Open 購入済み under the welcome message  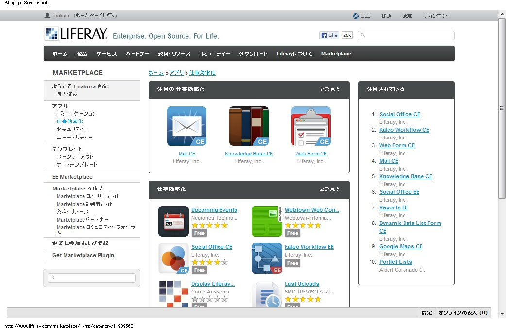tap(67, 94)
